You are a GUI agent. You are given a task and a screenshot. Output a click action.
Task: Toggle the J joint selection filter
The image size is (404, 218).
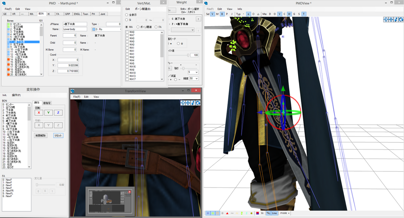pos(232,14)
